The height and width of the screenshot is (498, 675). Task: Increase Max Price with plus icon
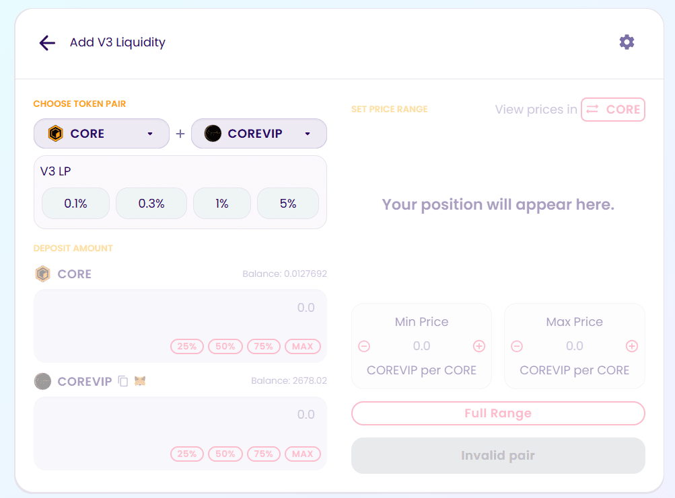[x=632, y=346]
